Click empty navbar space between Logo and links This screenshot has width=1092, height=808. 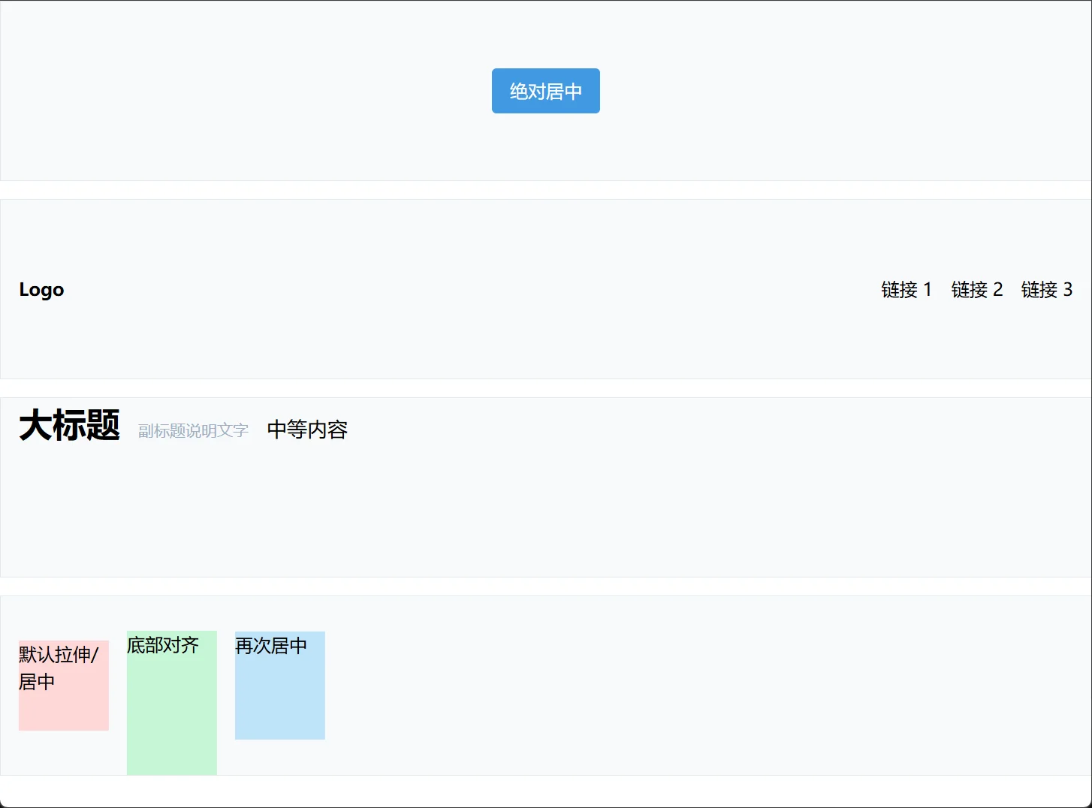466,290
